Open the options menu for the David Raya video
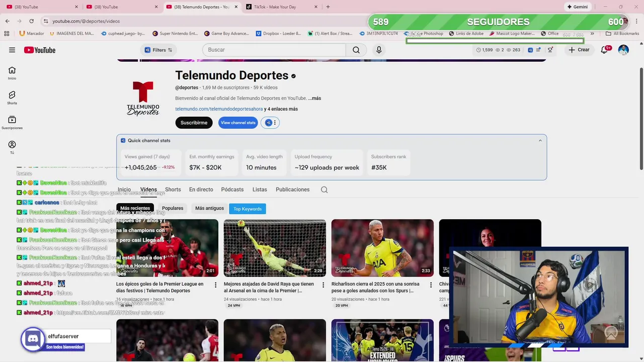Viewport: 644px width, 362px height. (x=323, y=285)
